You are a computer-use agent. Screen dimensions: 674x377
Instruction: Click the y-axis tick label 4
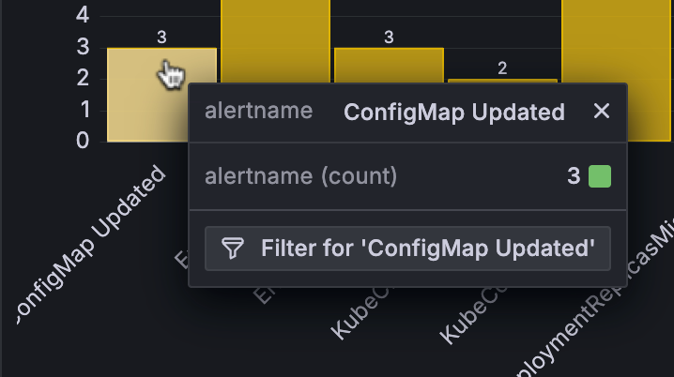[x=83, y=15]
